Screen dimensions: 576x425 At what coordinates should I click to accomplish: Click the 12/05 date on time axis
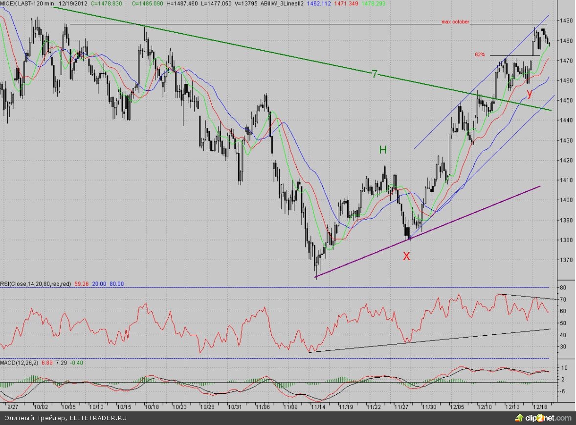pos(457,406)
